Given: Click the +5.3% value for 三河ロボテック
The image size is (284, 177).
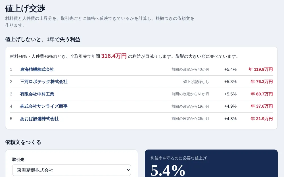Looking at the screenshot, I should [230, 82].
